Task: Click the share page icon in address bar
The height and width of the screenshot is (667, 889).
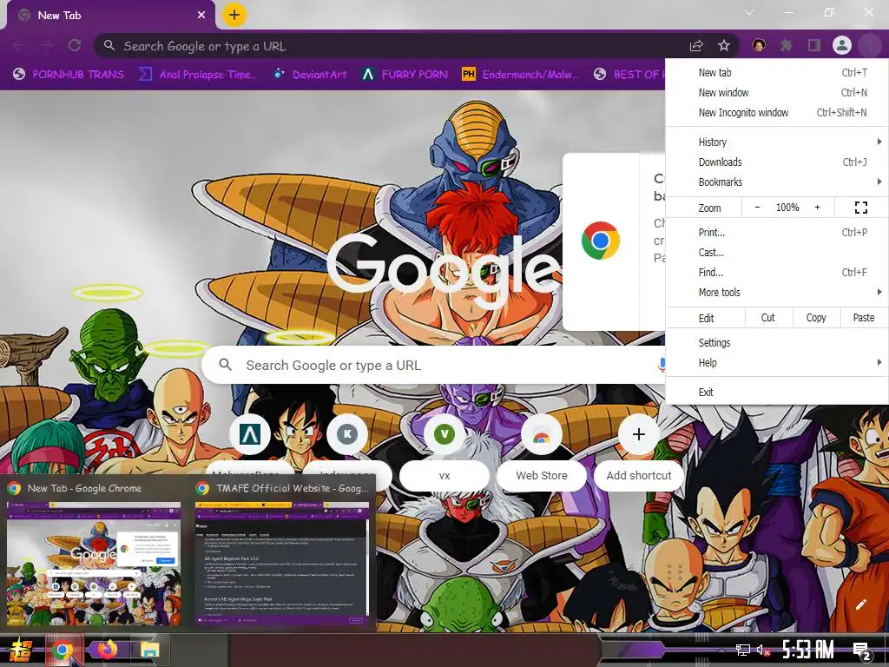Action: tap(696, 46)
